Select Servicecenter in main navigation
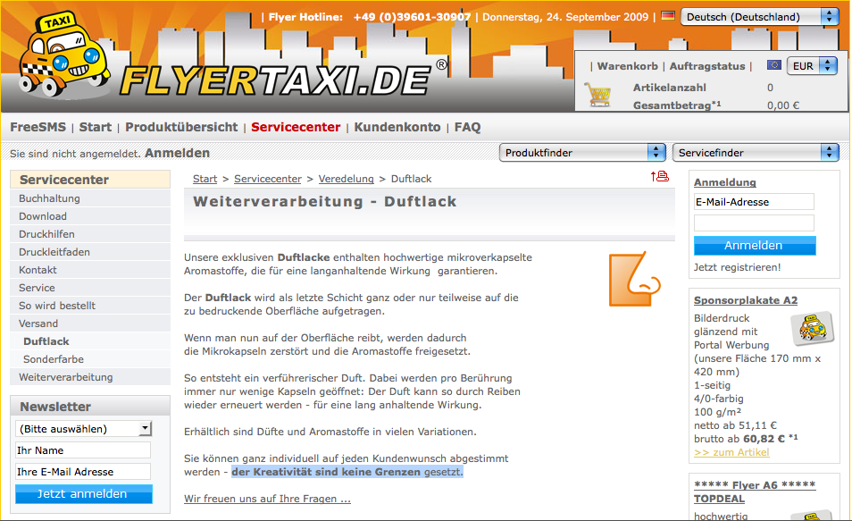 [296, 127]
